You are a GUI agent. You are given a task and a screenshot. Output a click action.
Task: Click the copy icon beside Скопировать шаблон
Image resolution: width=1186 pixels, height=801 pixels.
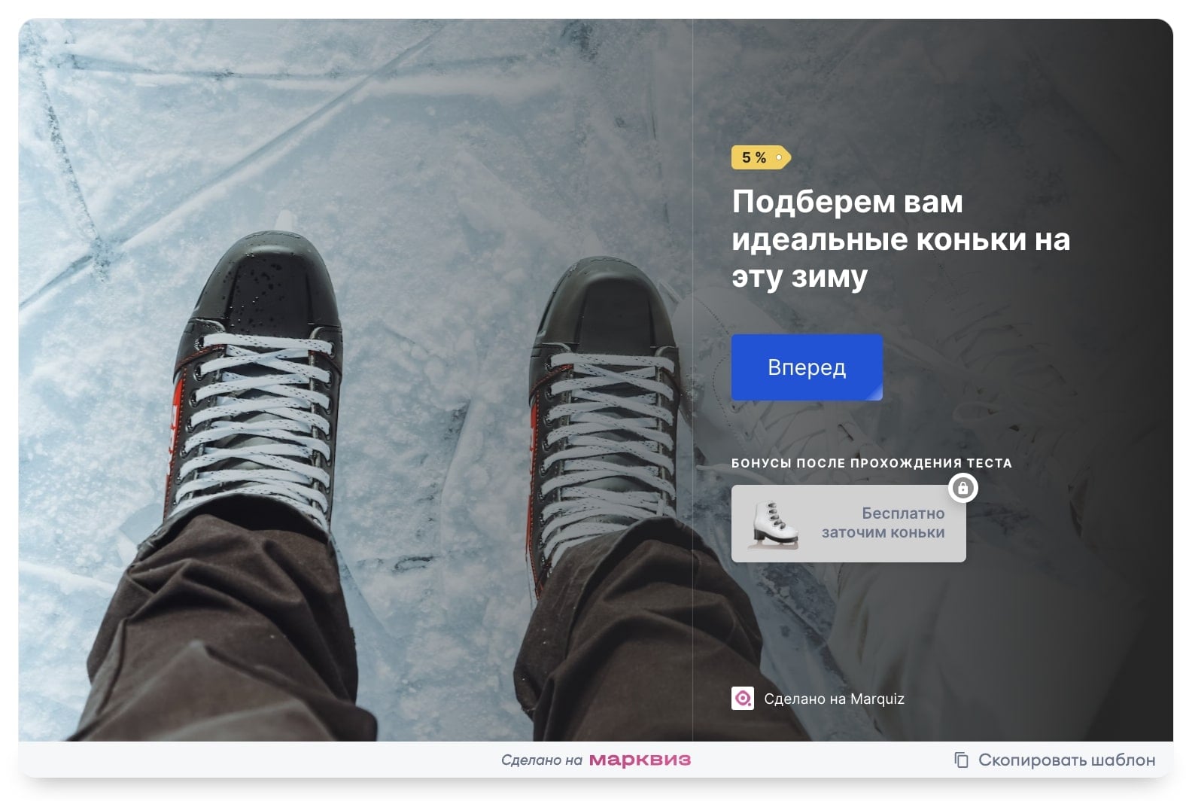click(x=961, y=760)
